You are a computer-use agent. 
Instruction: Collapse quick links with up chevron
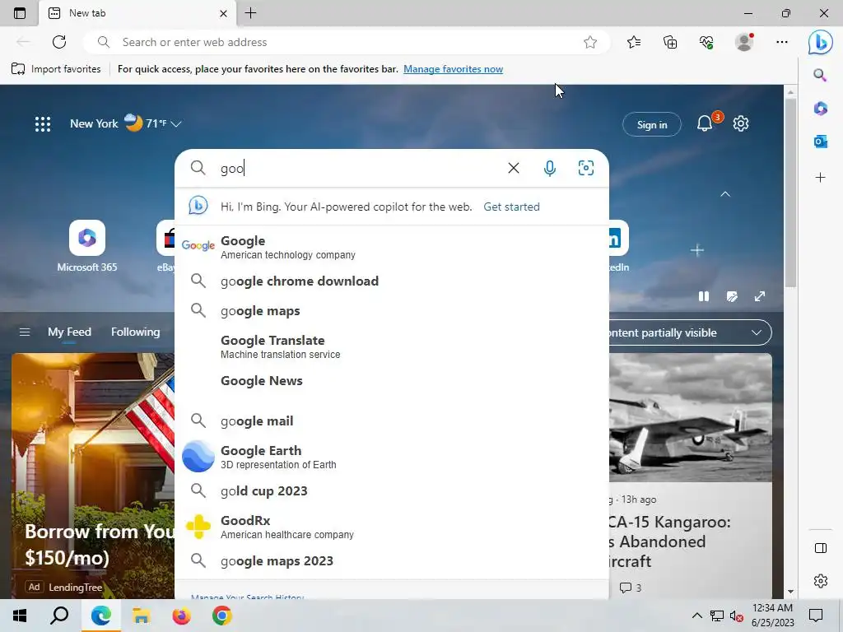pyautogui.click(x=725, y=194)
